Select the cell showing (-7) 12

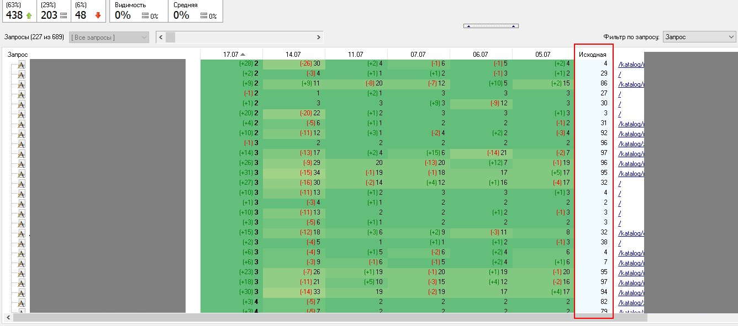click(419, 84)
